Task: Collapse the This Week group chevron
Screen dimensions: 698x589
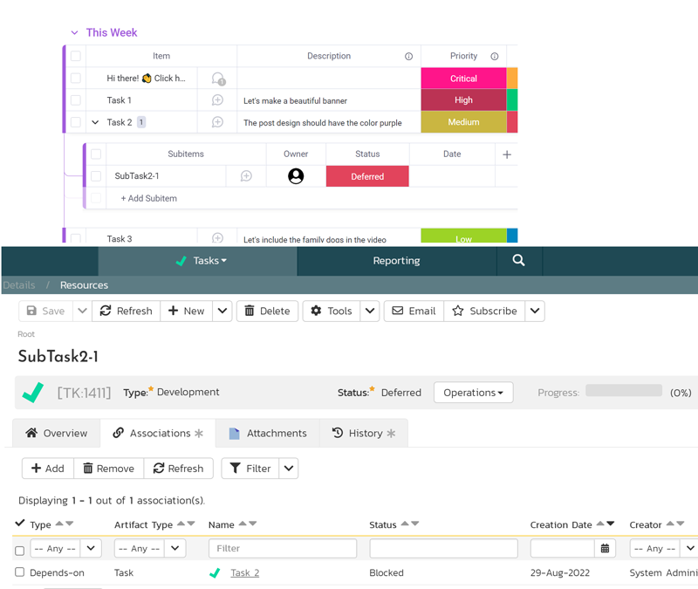Action: point(74,32)
